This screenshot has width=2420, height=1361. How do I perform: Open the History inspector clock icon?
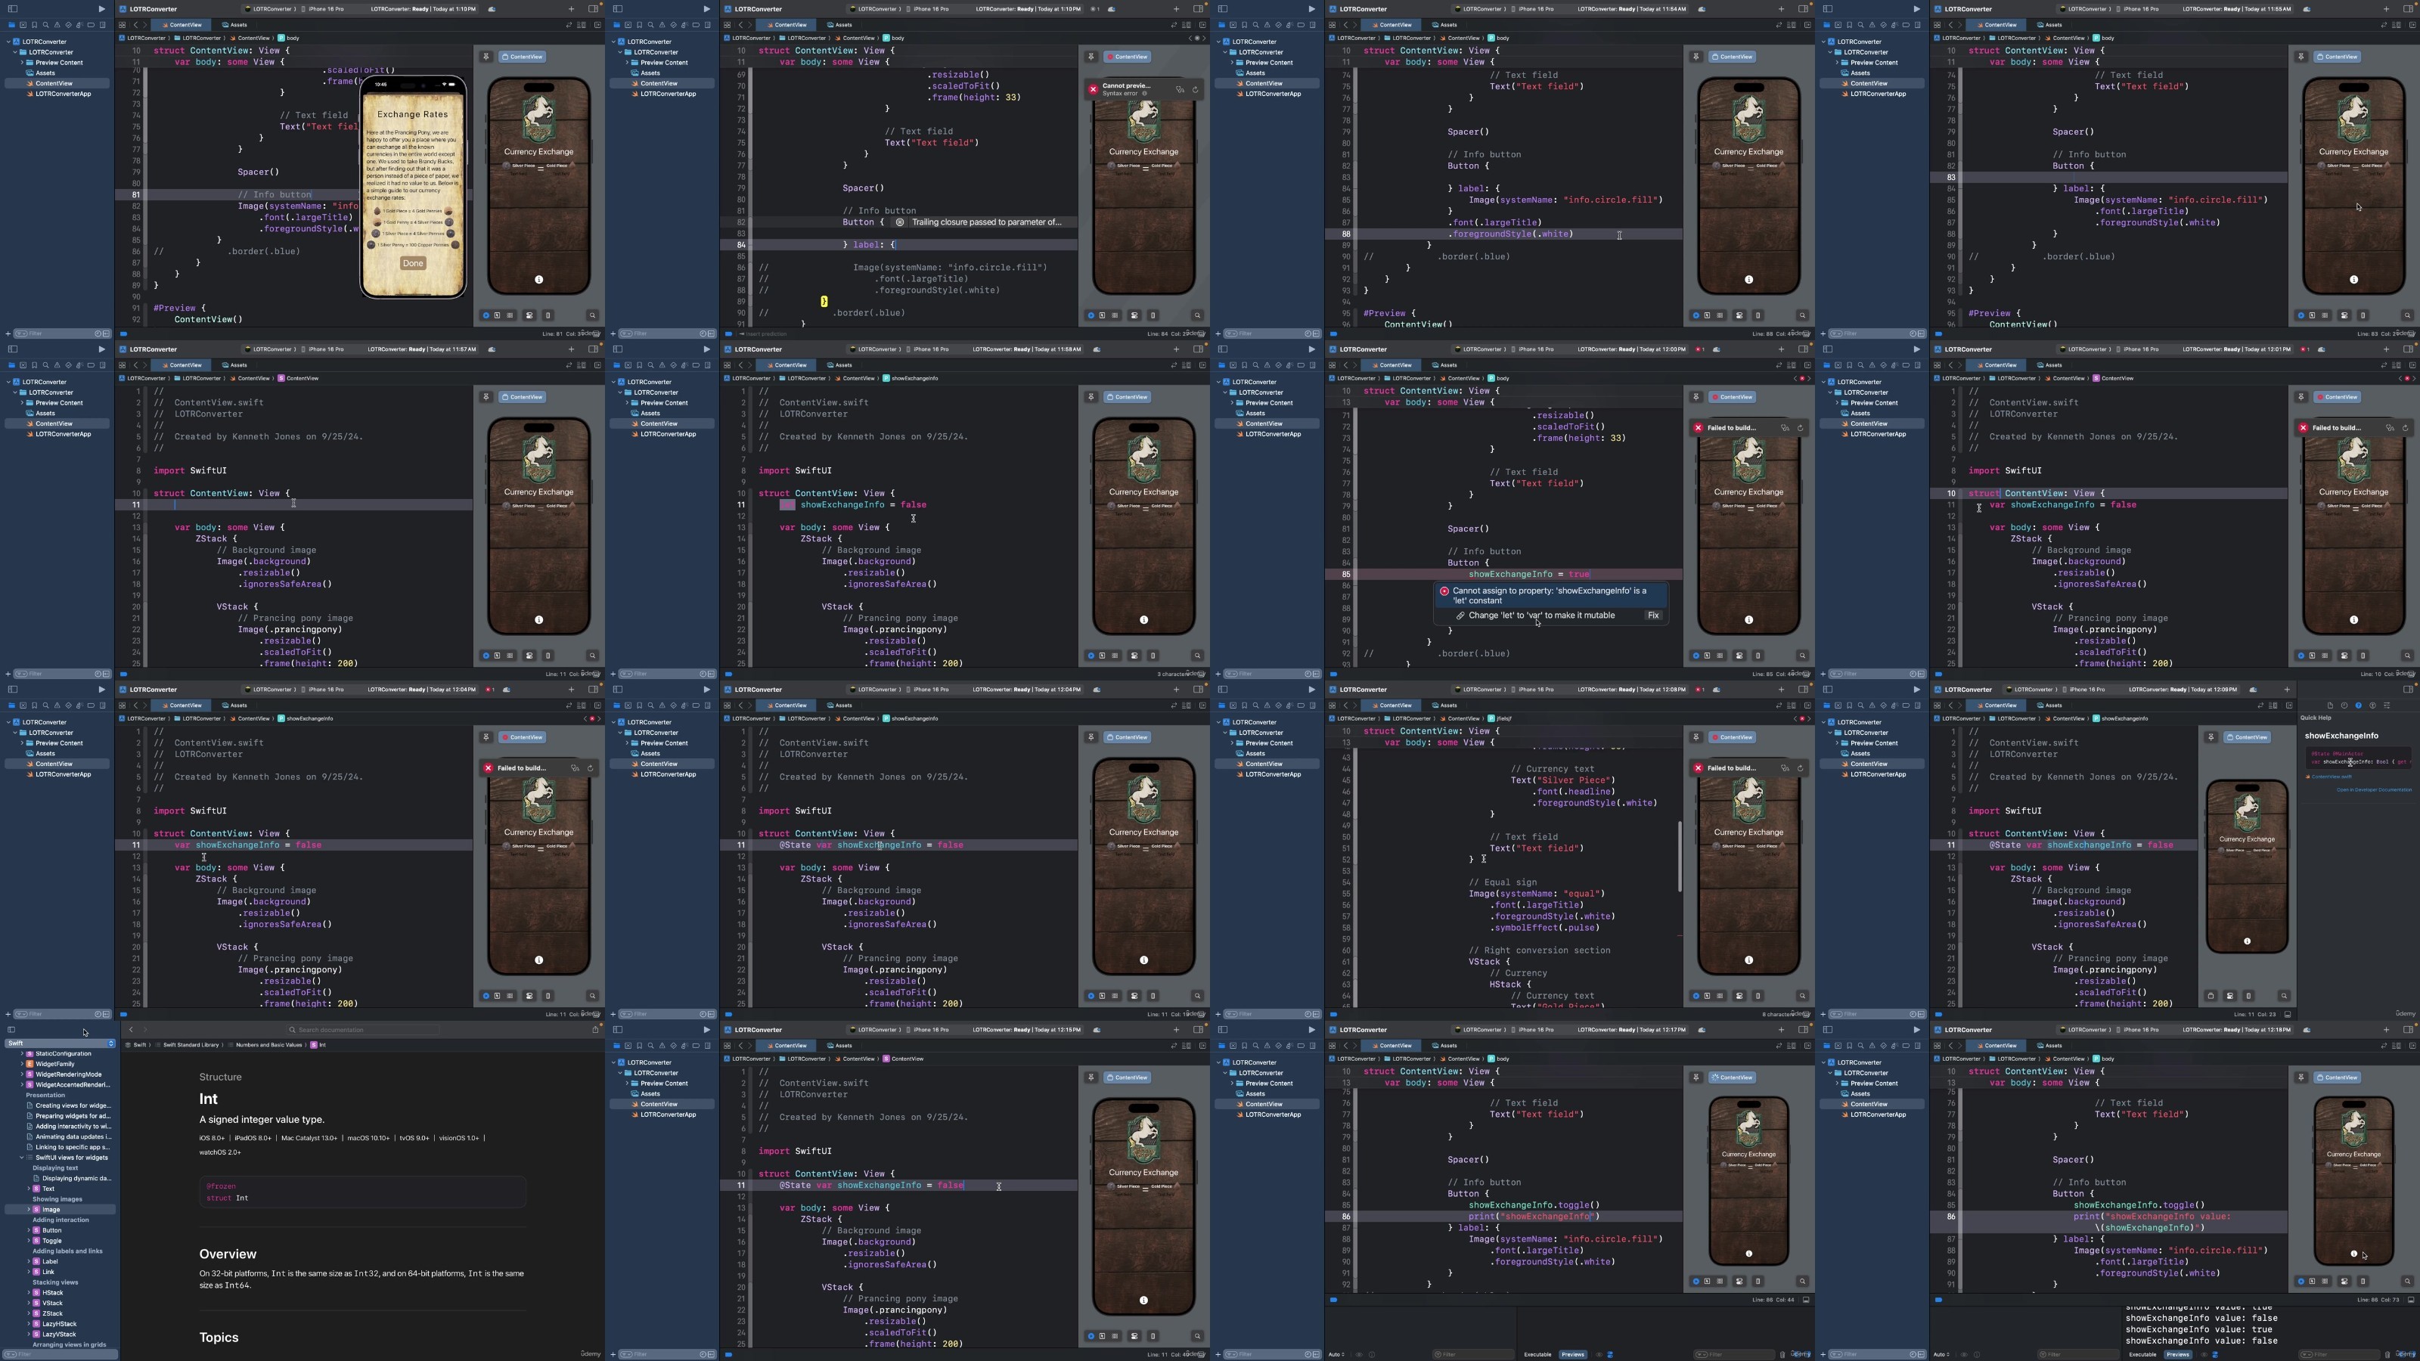(x=2345, y=705)
